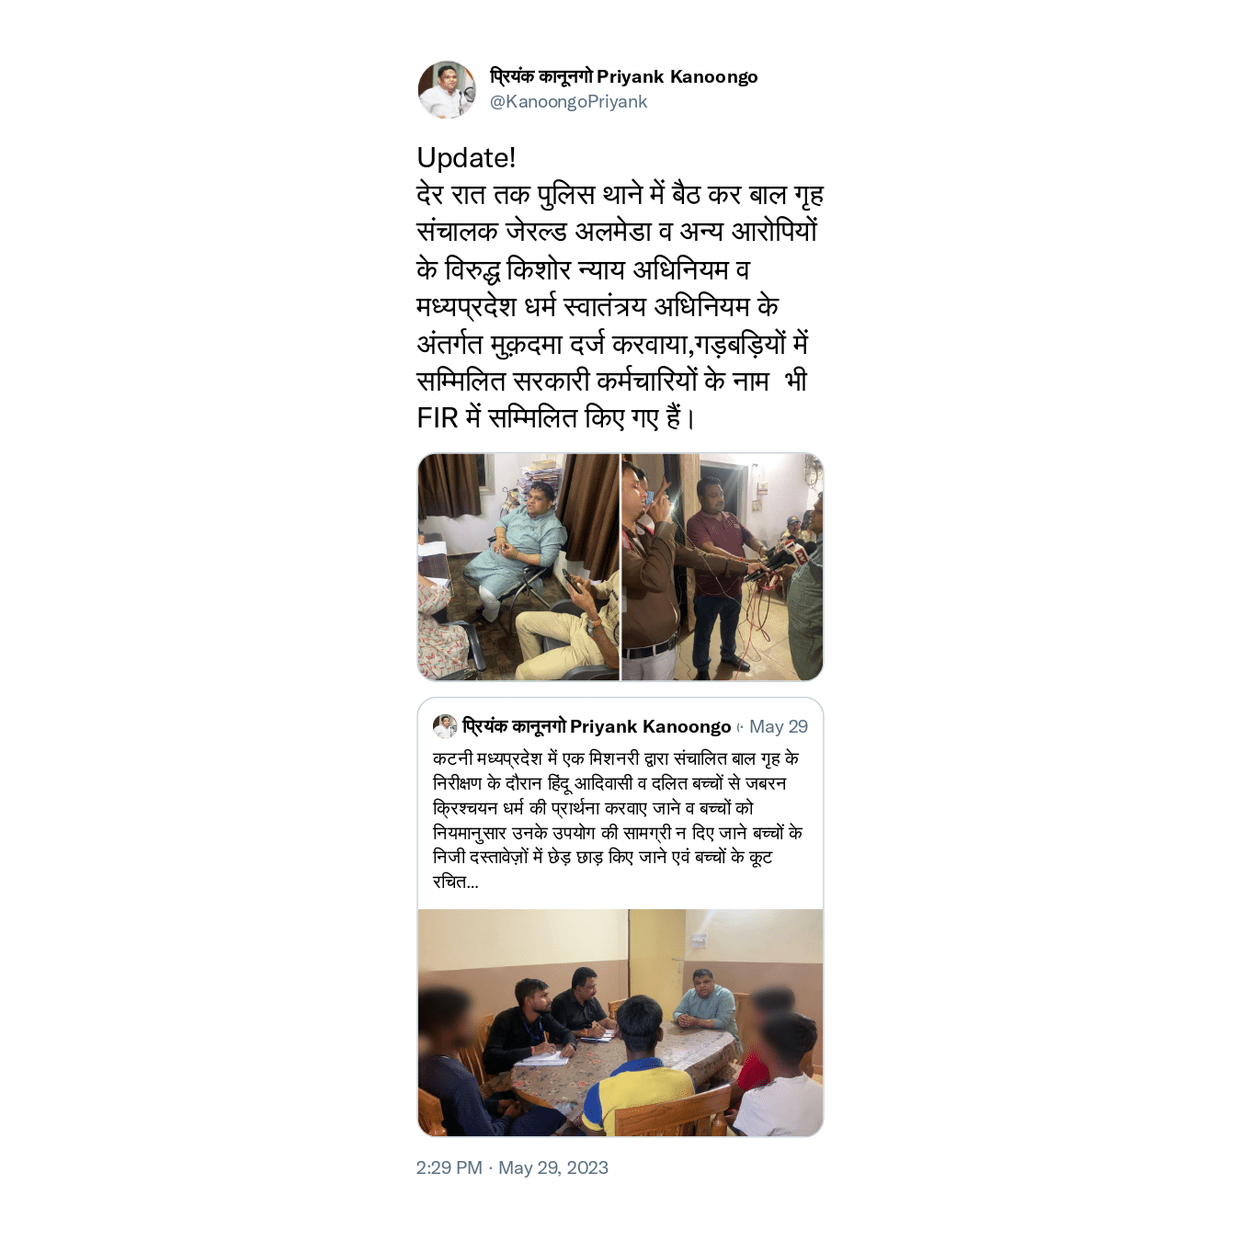Click the 2:29 PM · May 29, 2023 timestamp
The image size is (1241, 1241).
pos(512,1167)
